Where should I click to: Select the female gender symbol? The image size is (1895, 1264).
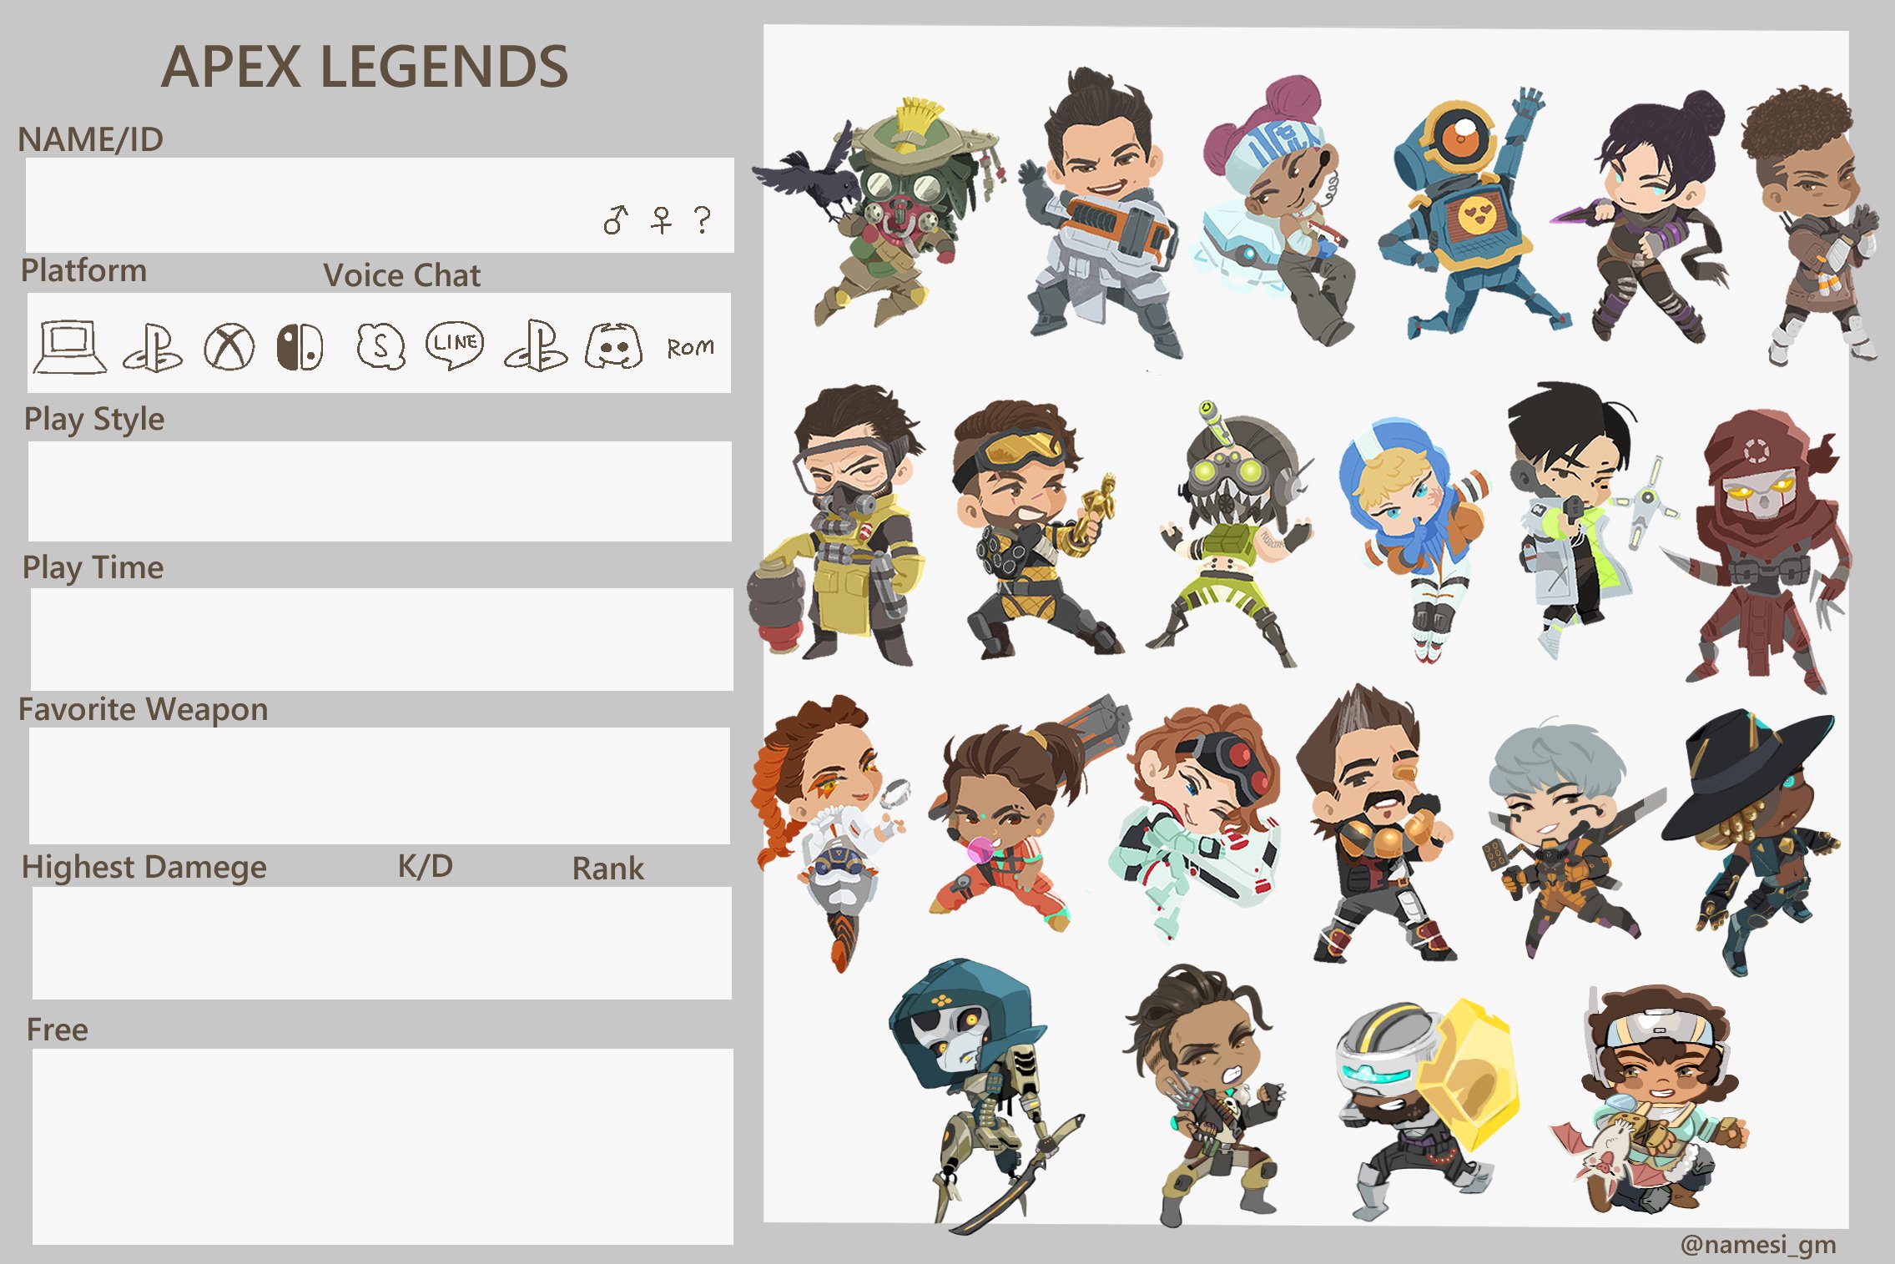pyautogui.click(x=661, y=220)
